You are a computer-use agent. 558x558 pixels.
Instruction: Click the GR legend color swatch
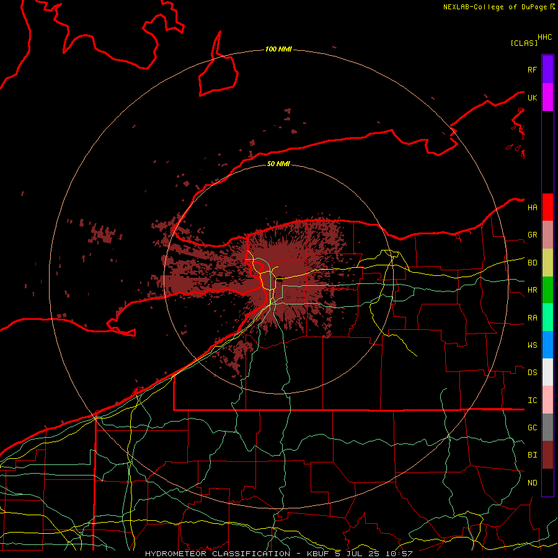pyautogui.click(x=547, y=235)
